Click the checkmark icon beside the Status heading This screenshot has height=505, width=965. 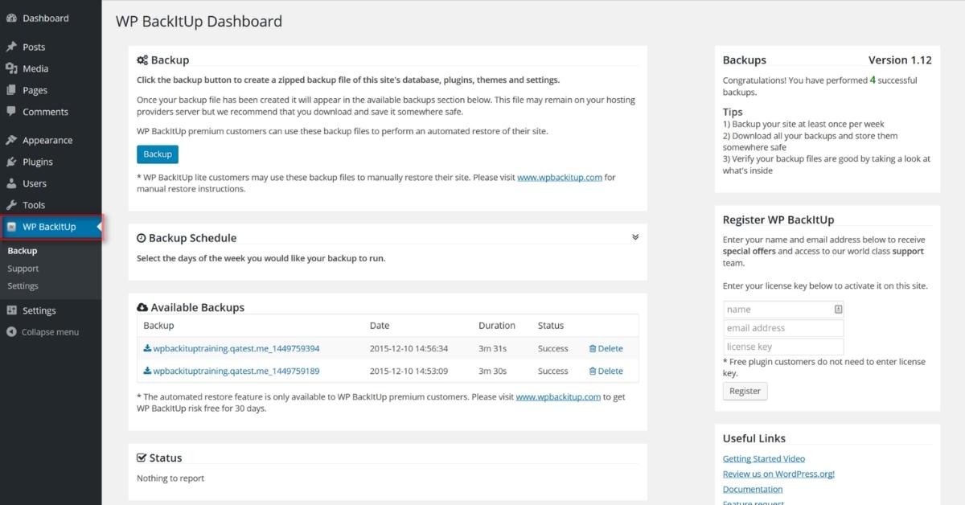140,458
